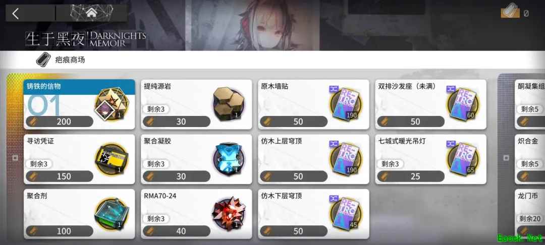545x245 pixels.
Task: Open the partially visible 炽合金 item
Action: point(530,159)
